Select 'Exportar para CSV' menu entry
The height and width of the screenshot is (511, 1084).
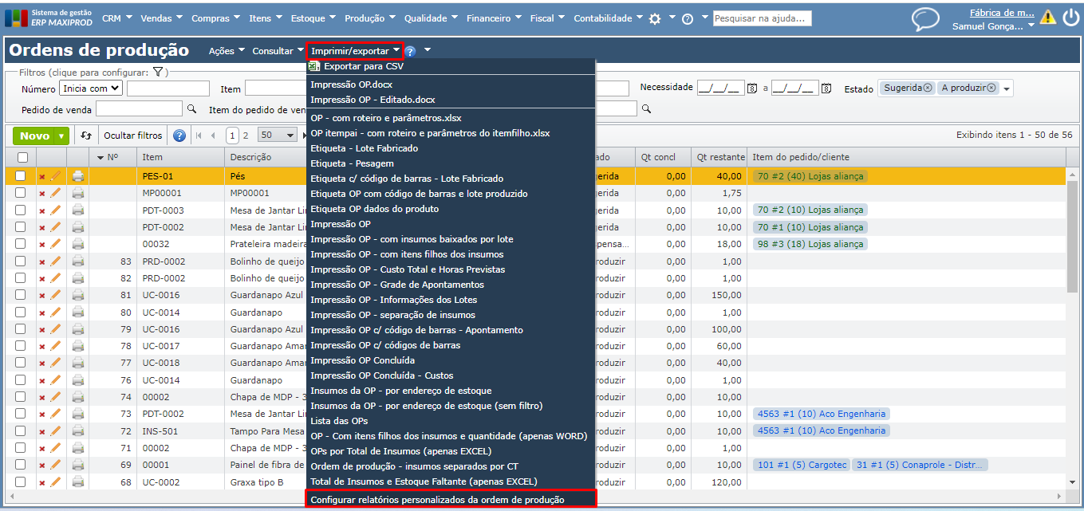pyautogui.click(x=363, y=67)
